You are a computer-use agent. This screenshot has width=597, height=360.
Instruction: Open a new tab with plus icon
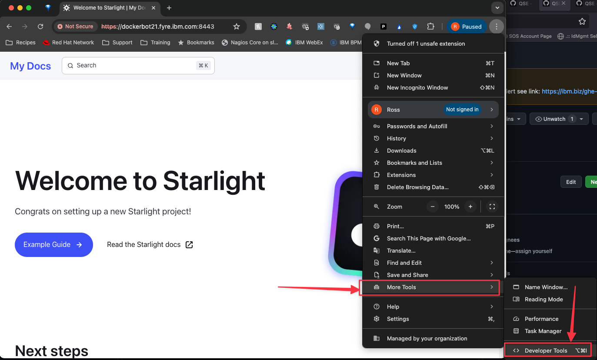169,8
